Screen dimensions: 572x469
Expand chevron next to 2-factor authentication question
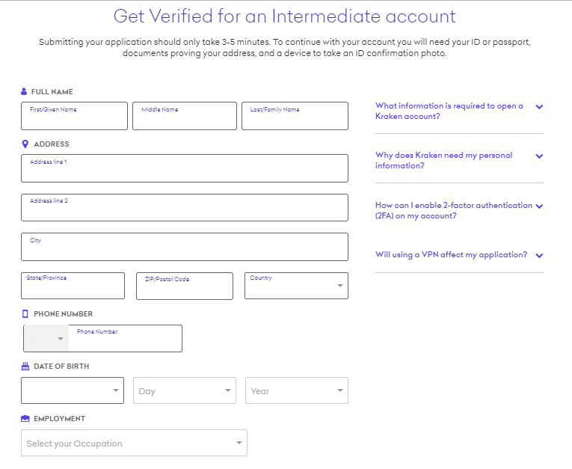539,206
